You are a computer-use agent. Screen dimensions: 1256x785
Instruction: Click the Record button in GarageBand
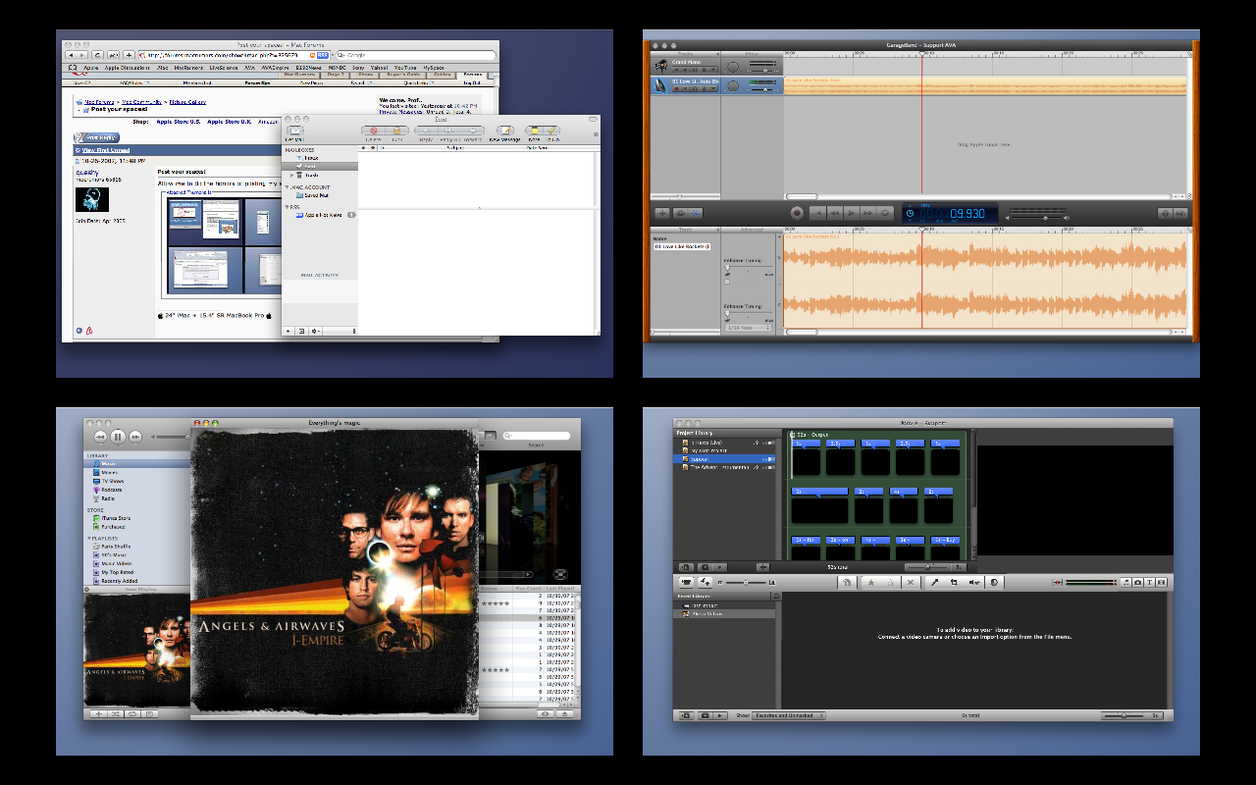pyautogui.click(x=797, y=212)
